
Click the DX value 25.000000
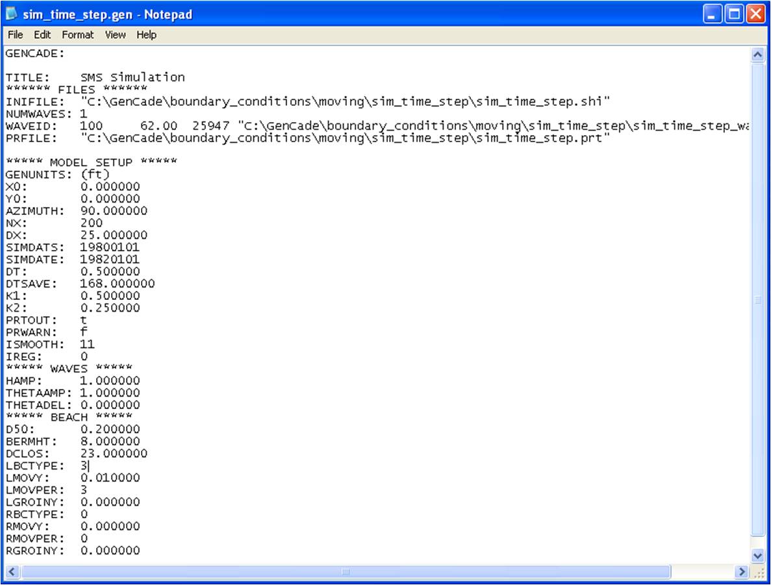pyautogui.click(x=114, y=235)
